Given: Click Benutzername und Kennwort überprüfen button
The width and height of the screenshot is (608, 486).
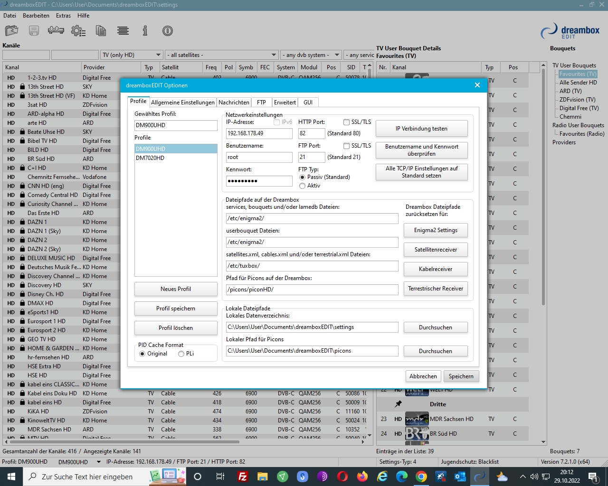Looking at the screenshot, I should [x=421, y=150].
